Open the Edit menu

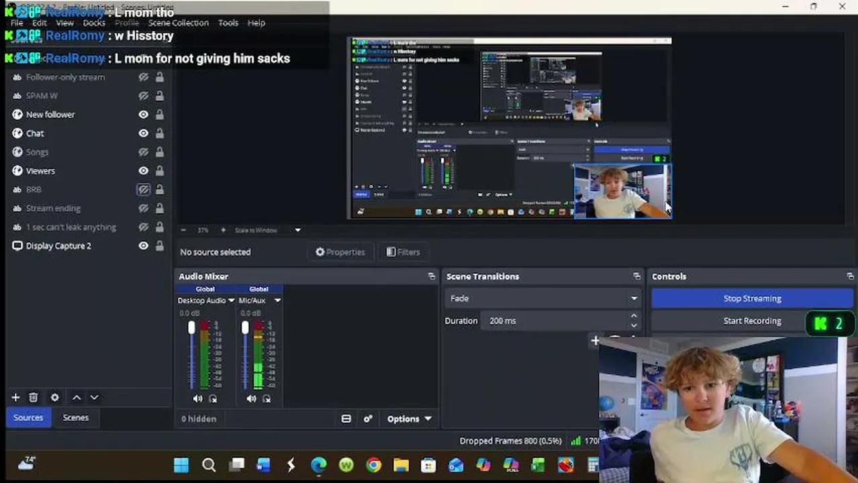(40, 23)
